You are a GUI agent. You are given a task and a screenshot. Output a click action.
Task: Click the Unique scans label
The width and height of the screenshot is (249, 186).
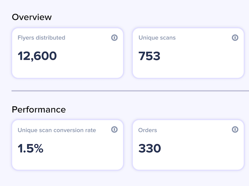click(x=157, y=38)
